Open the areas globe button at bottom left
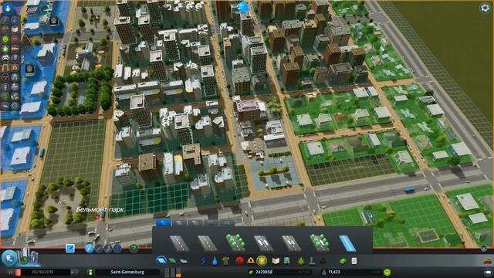This screenshot has width=494, height=278. [8, 257]
